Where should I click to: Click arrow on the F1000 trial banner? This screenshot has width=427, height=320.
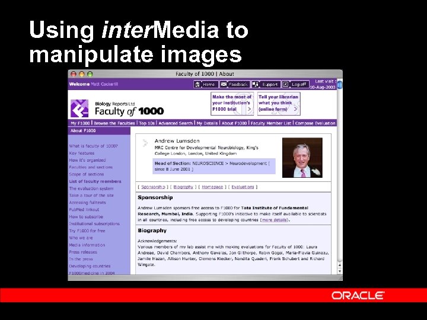[x=249, y=109]
